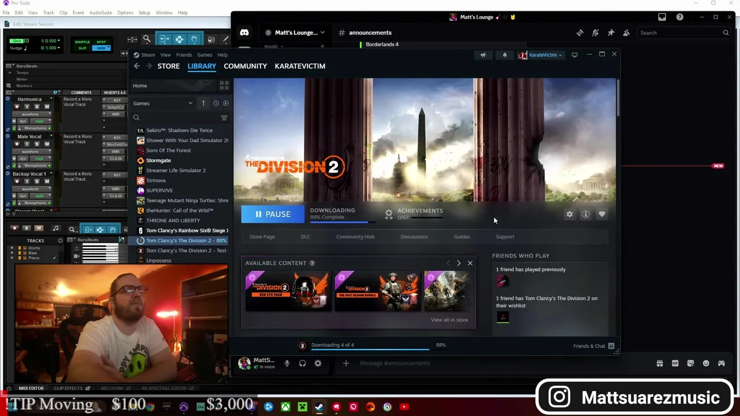Toggle Discord member list icon

(x=626, y=33)
